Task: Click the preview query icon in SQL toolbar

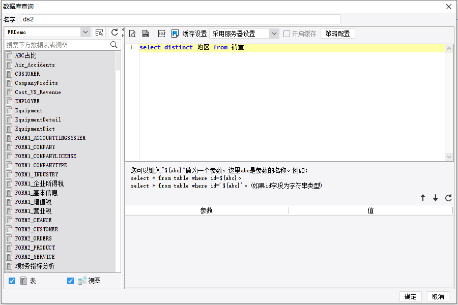Action: pyautogui.click(x=132, y=34)
